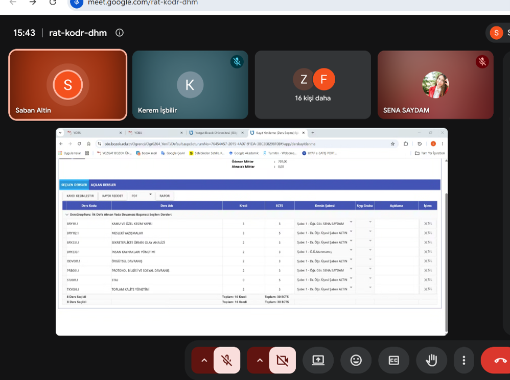Click the RAPOR button
Image resolution: width=510 pixels, height=380 pixels.
165,196
